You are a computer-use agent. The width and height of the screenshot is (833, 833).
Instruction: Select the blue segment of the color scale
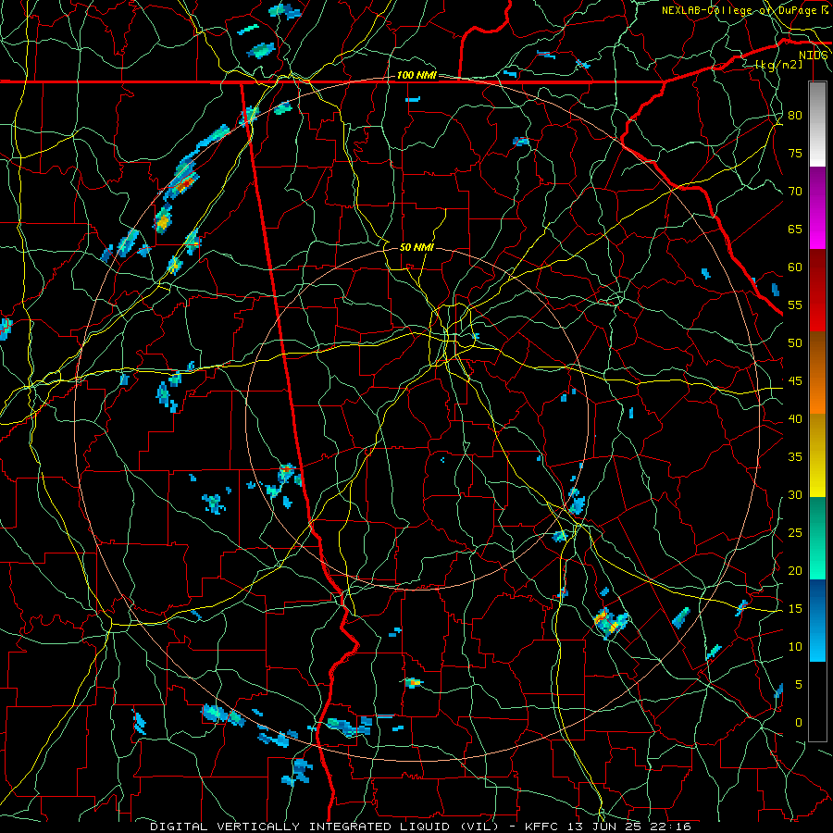817,620
